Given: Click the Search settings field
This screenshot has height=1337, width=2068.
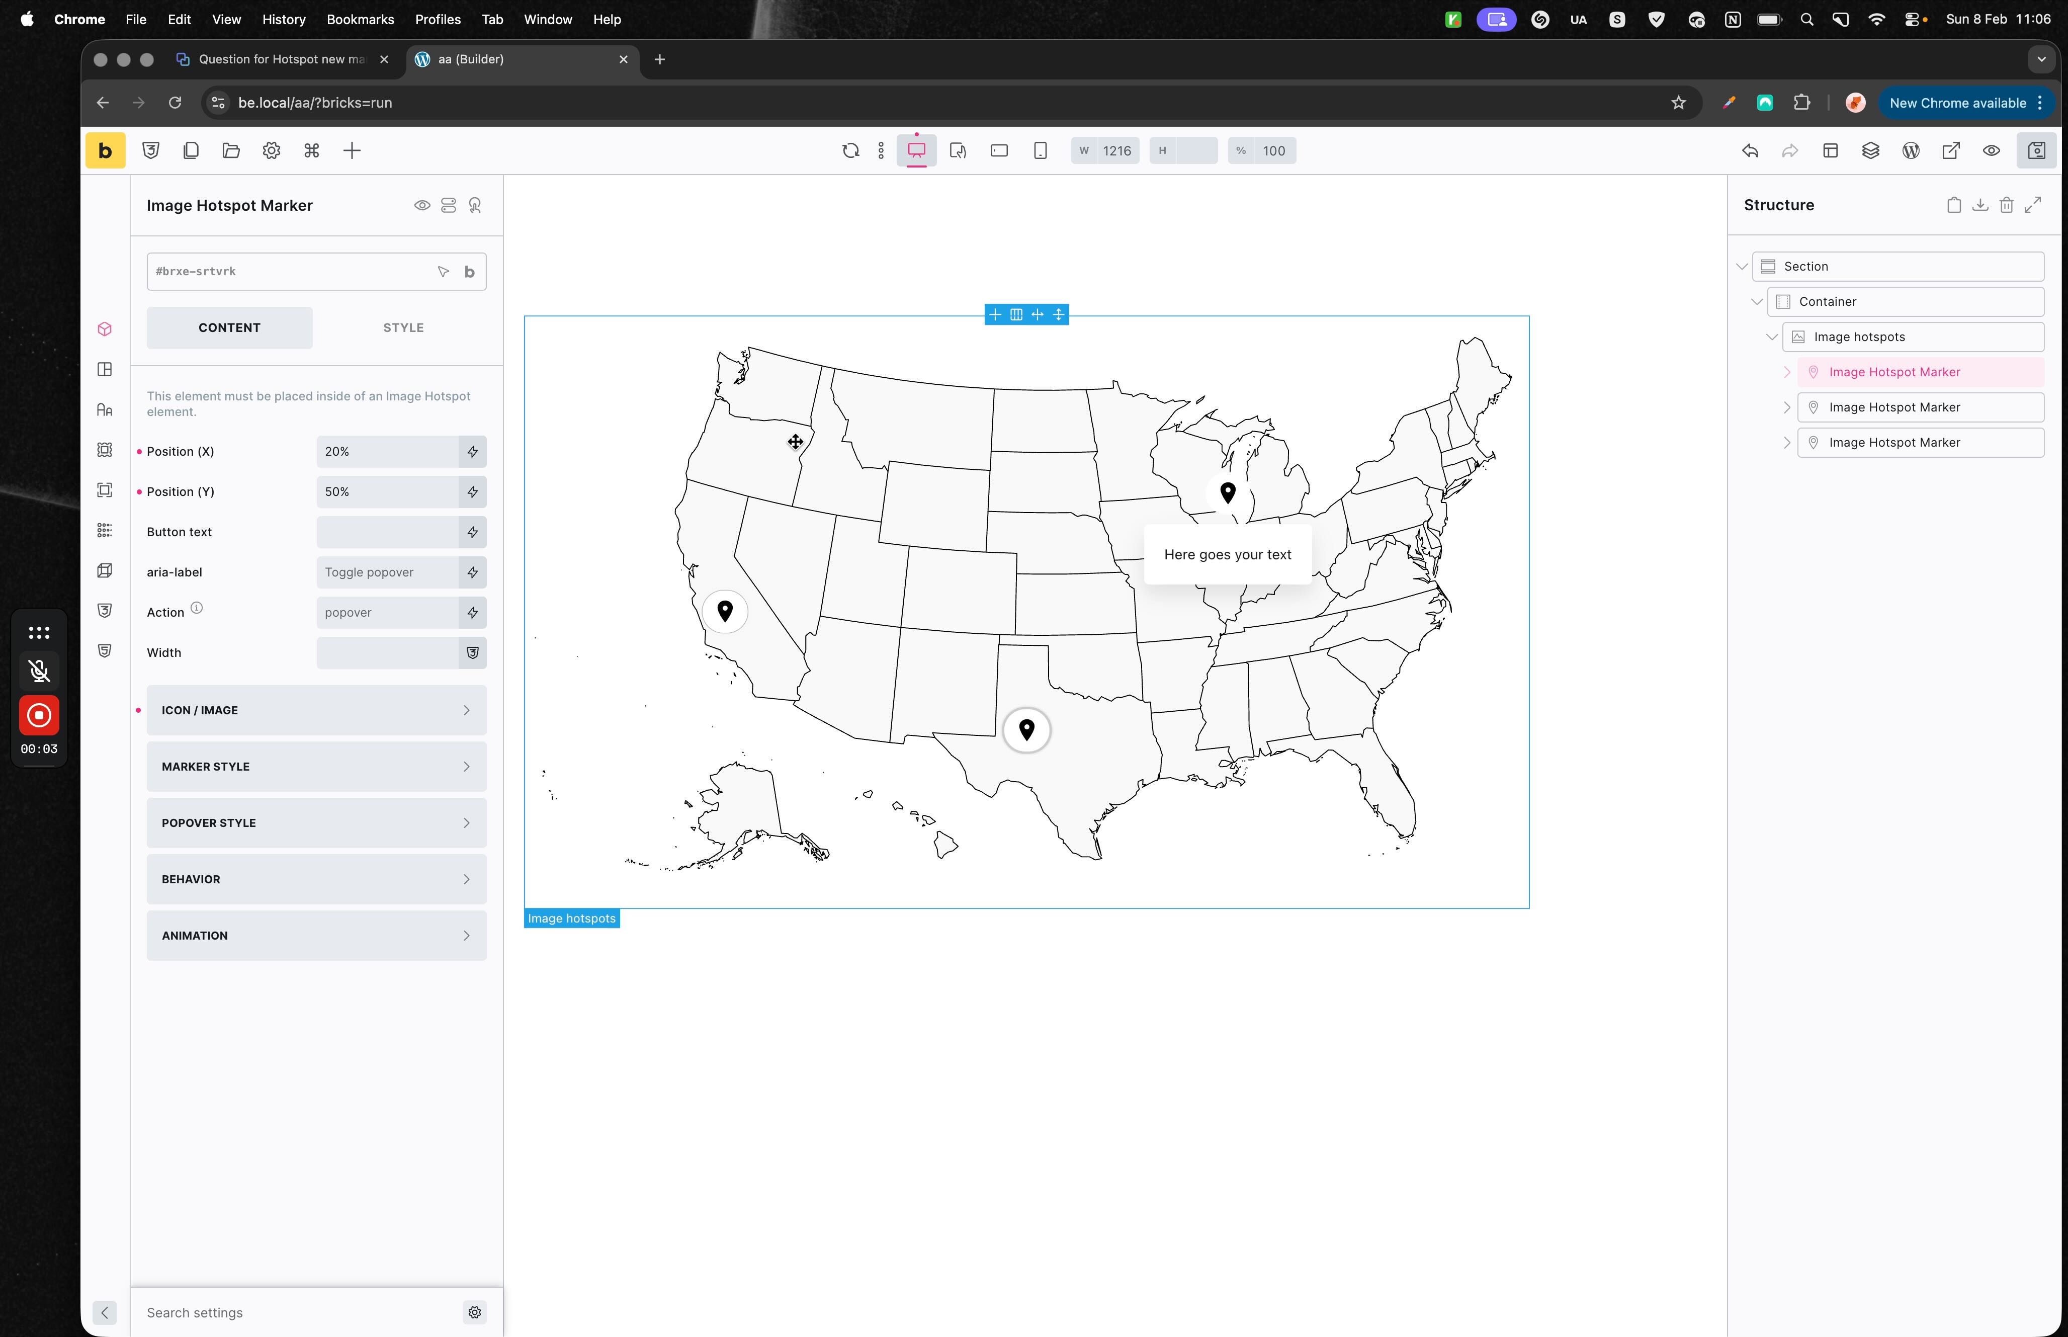Looking at the screenshot, I should [x=299, y=1313].
